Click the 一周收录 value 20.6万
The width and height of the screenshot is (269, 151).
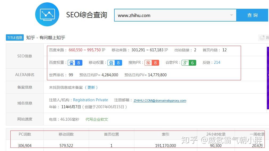coord(257,146)
